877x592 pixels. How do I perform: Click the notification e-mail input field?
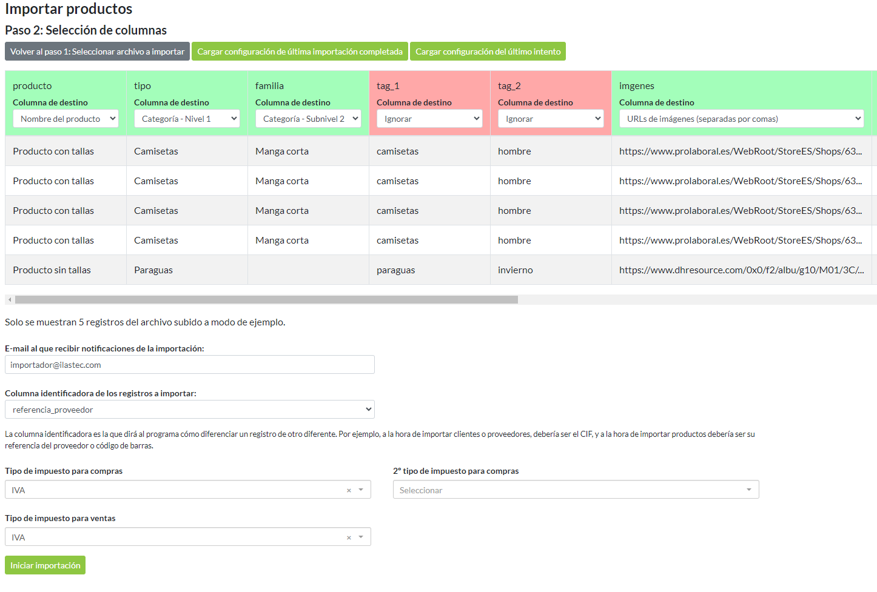point(189,365)
